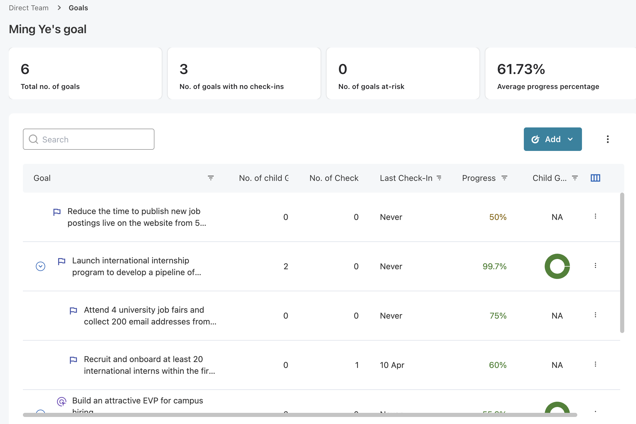Image resolution: width=636 pixels, height=424 pixels.
Task: Open the three-dot menu beside Add
Action: click(608, 139)
